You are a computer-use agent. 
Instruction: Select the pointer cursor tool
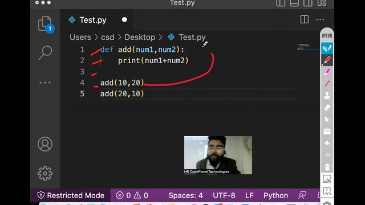(x=327, y=120)
